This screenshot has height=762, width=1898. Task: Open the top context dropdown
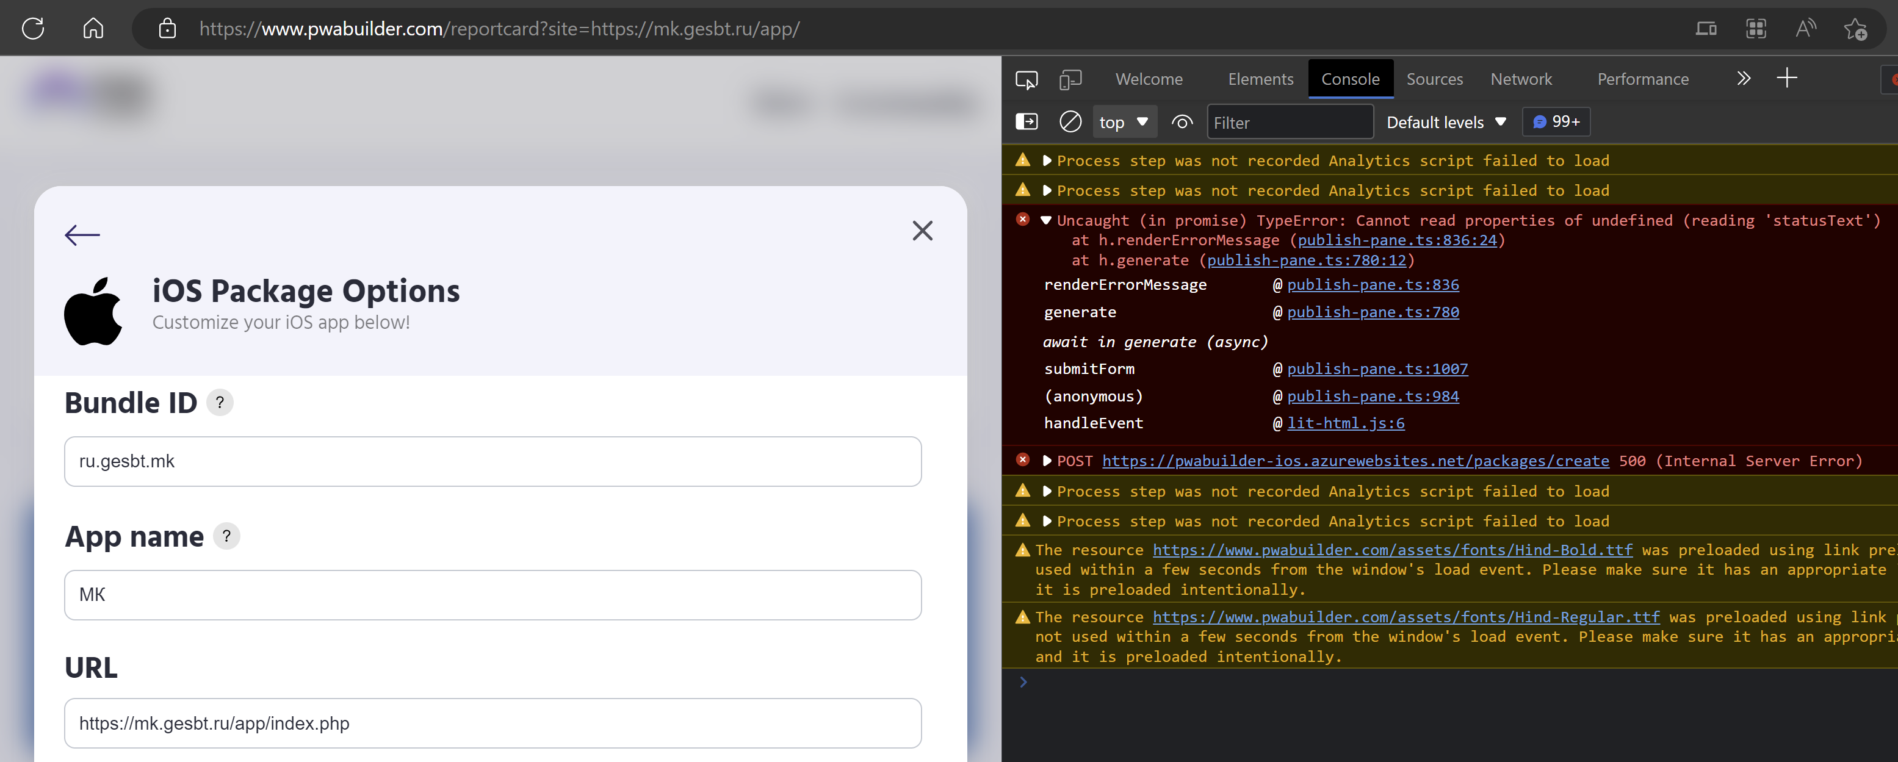(x=1123, y=122)
